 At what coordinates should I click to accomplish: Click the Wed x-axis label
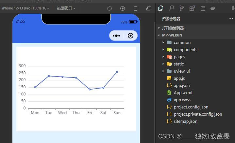pyautogui.click(x=62, y=112)
